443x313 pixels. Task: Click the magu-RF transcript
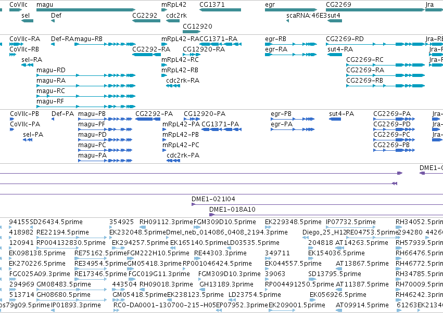[86, 107]
